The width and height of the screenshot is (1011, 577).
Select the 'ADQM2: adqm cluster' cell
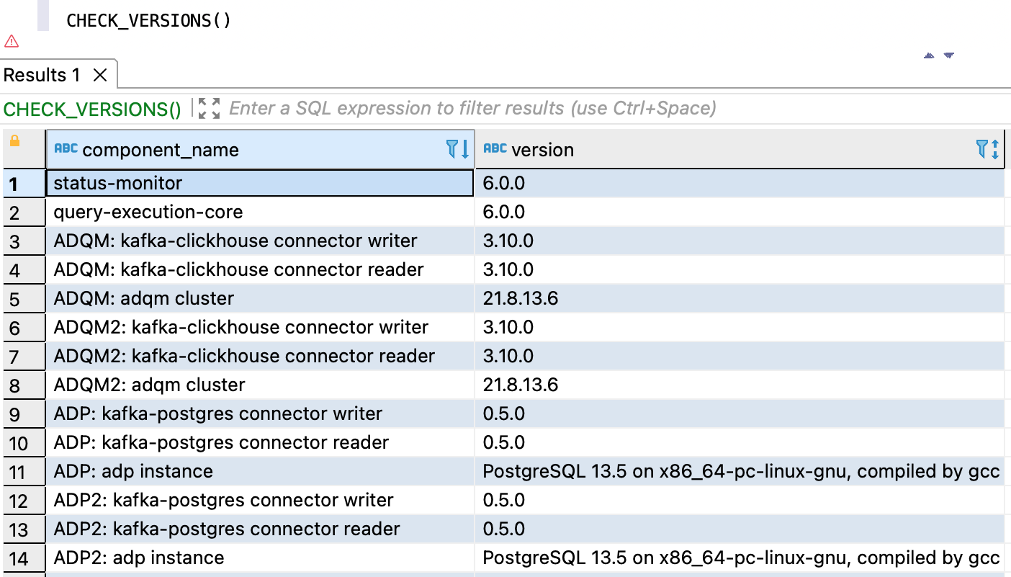(260, 385)
